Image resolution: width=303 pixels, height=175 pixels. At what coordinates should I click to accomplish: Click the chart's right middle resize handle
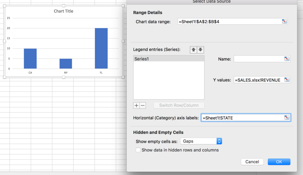tap(123, 41)
